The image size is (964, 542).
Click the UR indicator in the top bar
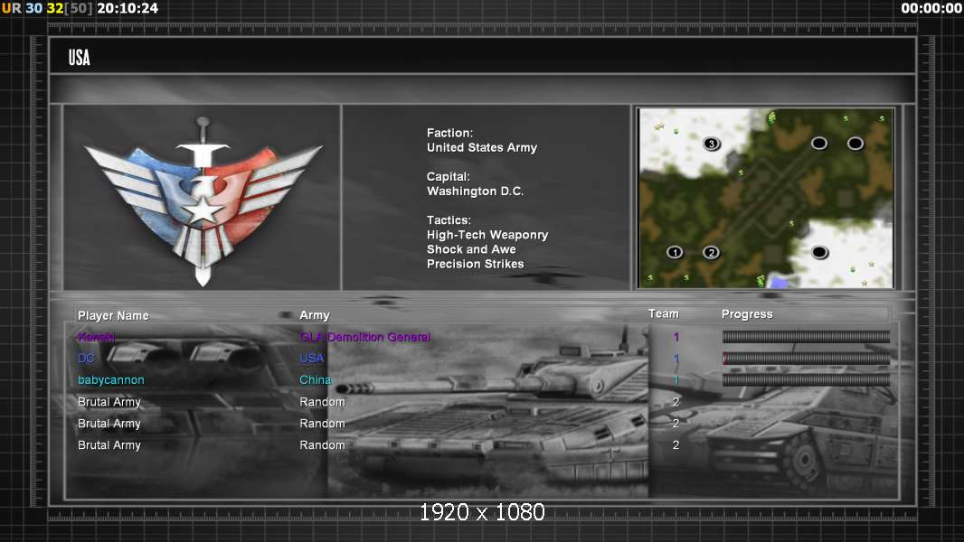click(11, 8)
